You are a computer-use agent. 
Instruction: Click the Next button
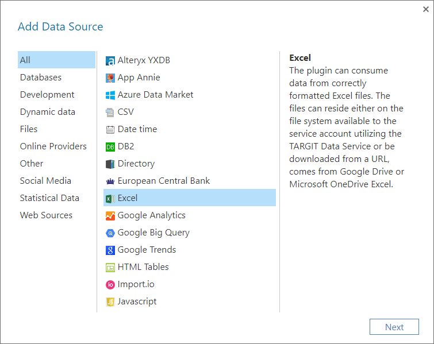(394, 327)
